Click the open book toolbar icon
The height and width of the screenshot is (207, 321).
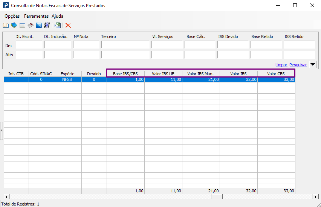[6, 25]
